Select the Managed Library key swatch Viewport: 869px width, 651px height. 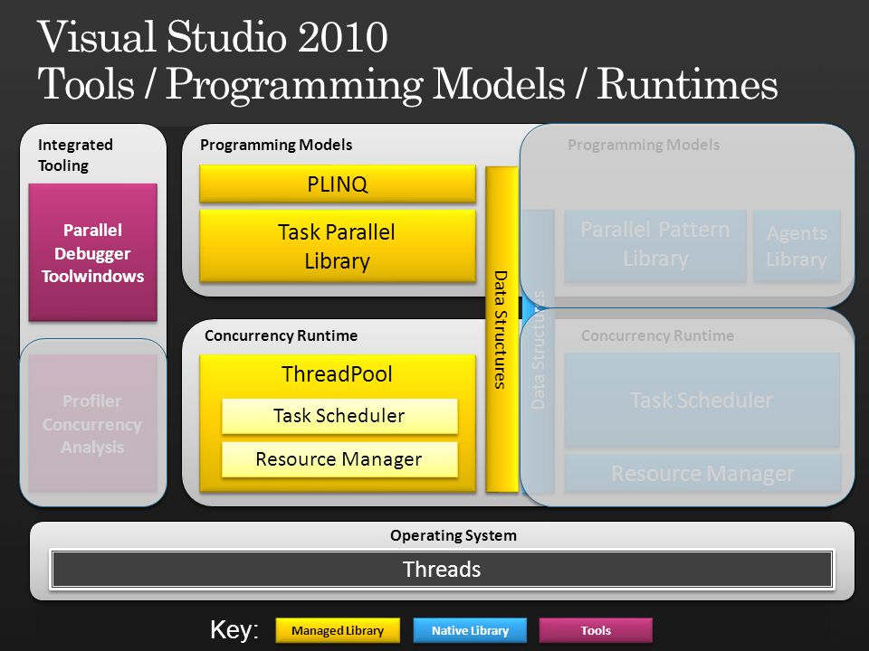point(338,630)
